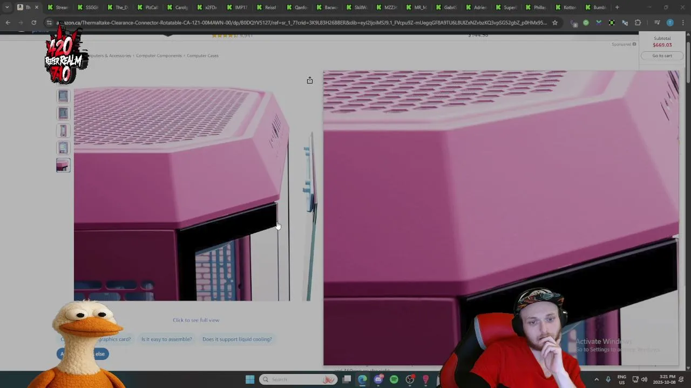The image size is (691, 388).
Task: Click the address bar URL
Action: point(301,23)
